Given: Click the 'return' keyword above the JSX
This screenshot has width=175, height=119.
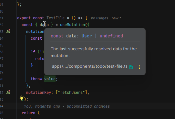Looking at the screenshot, I should click(28, 113).
